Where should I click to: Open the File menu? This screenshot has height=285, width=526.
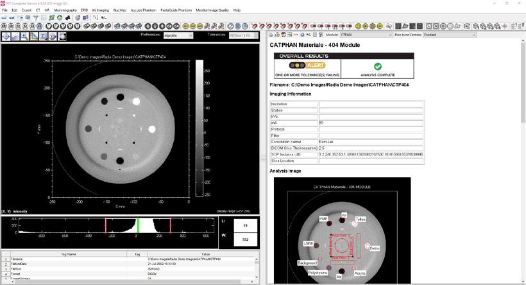(x=6, y=10)
